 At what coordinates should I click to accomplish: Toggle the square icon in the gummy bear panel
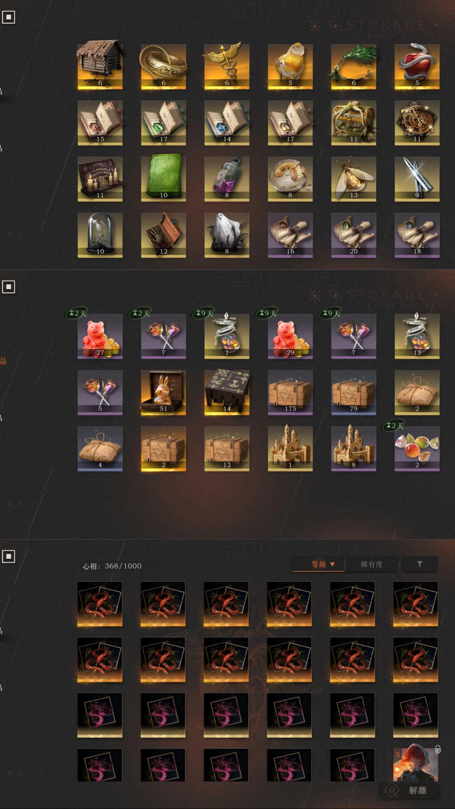9,287
